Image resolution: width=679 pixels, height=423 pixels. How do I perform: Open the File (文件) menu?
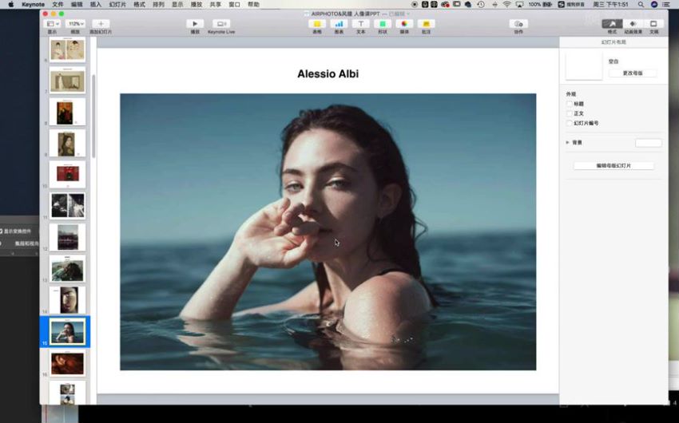58,4
